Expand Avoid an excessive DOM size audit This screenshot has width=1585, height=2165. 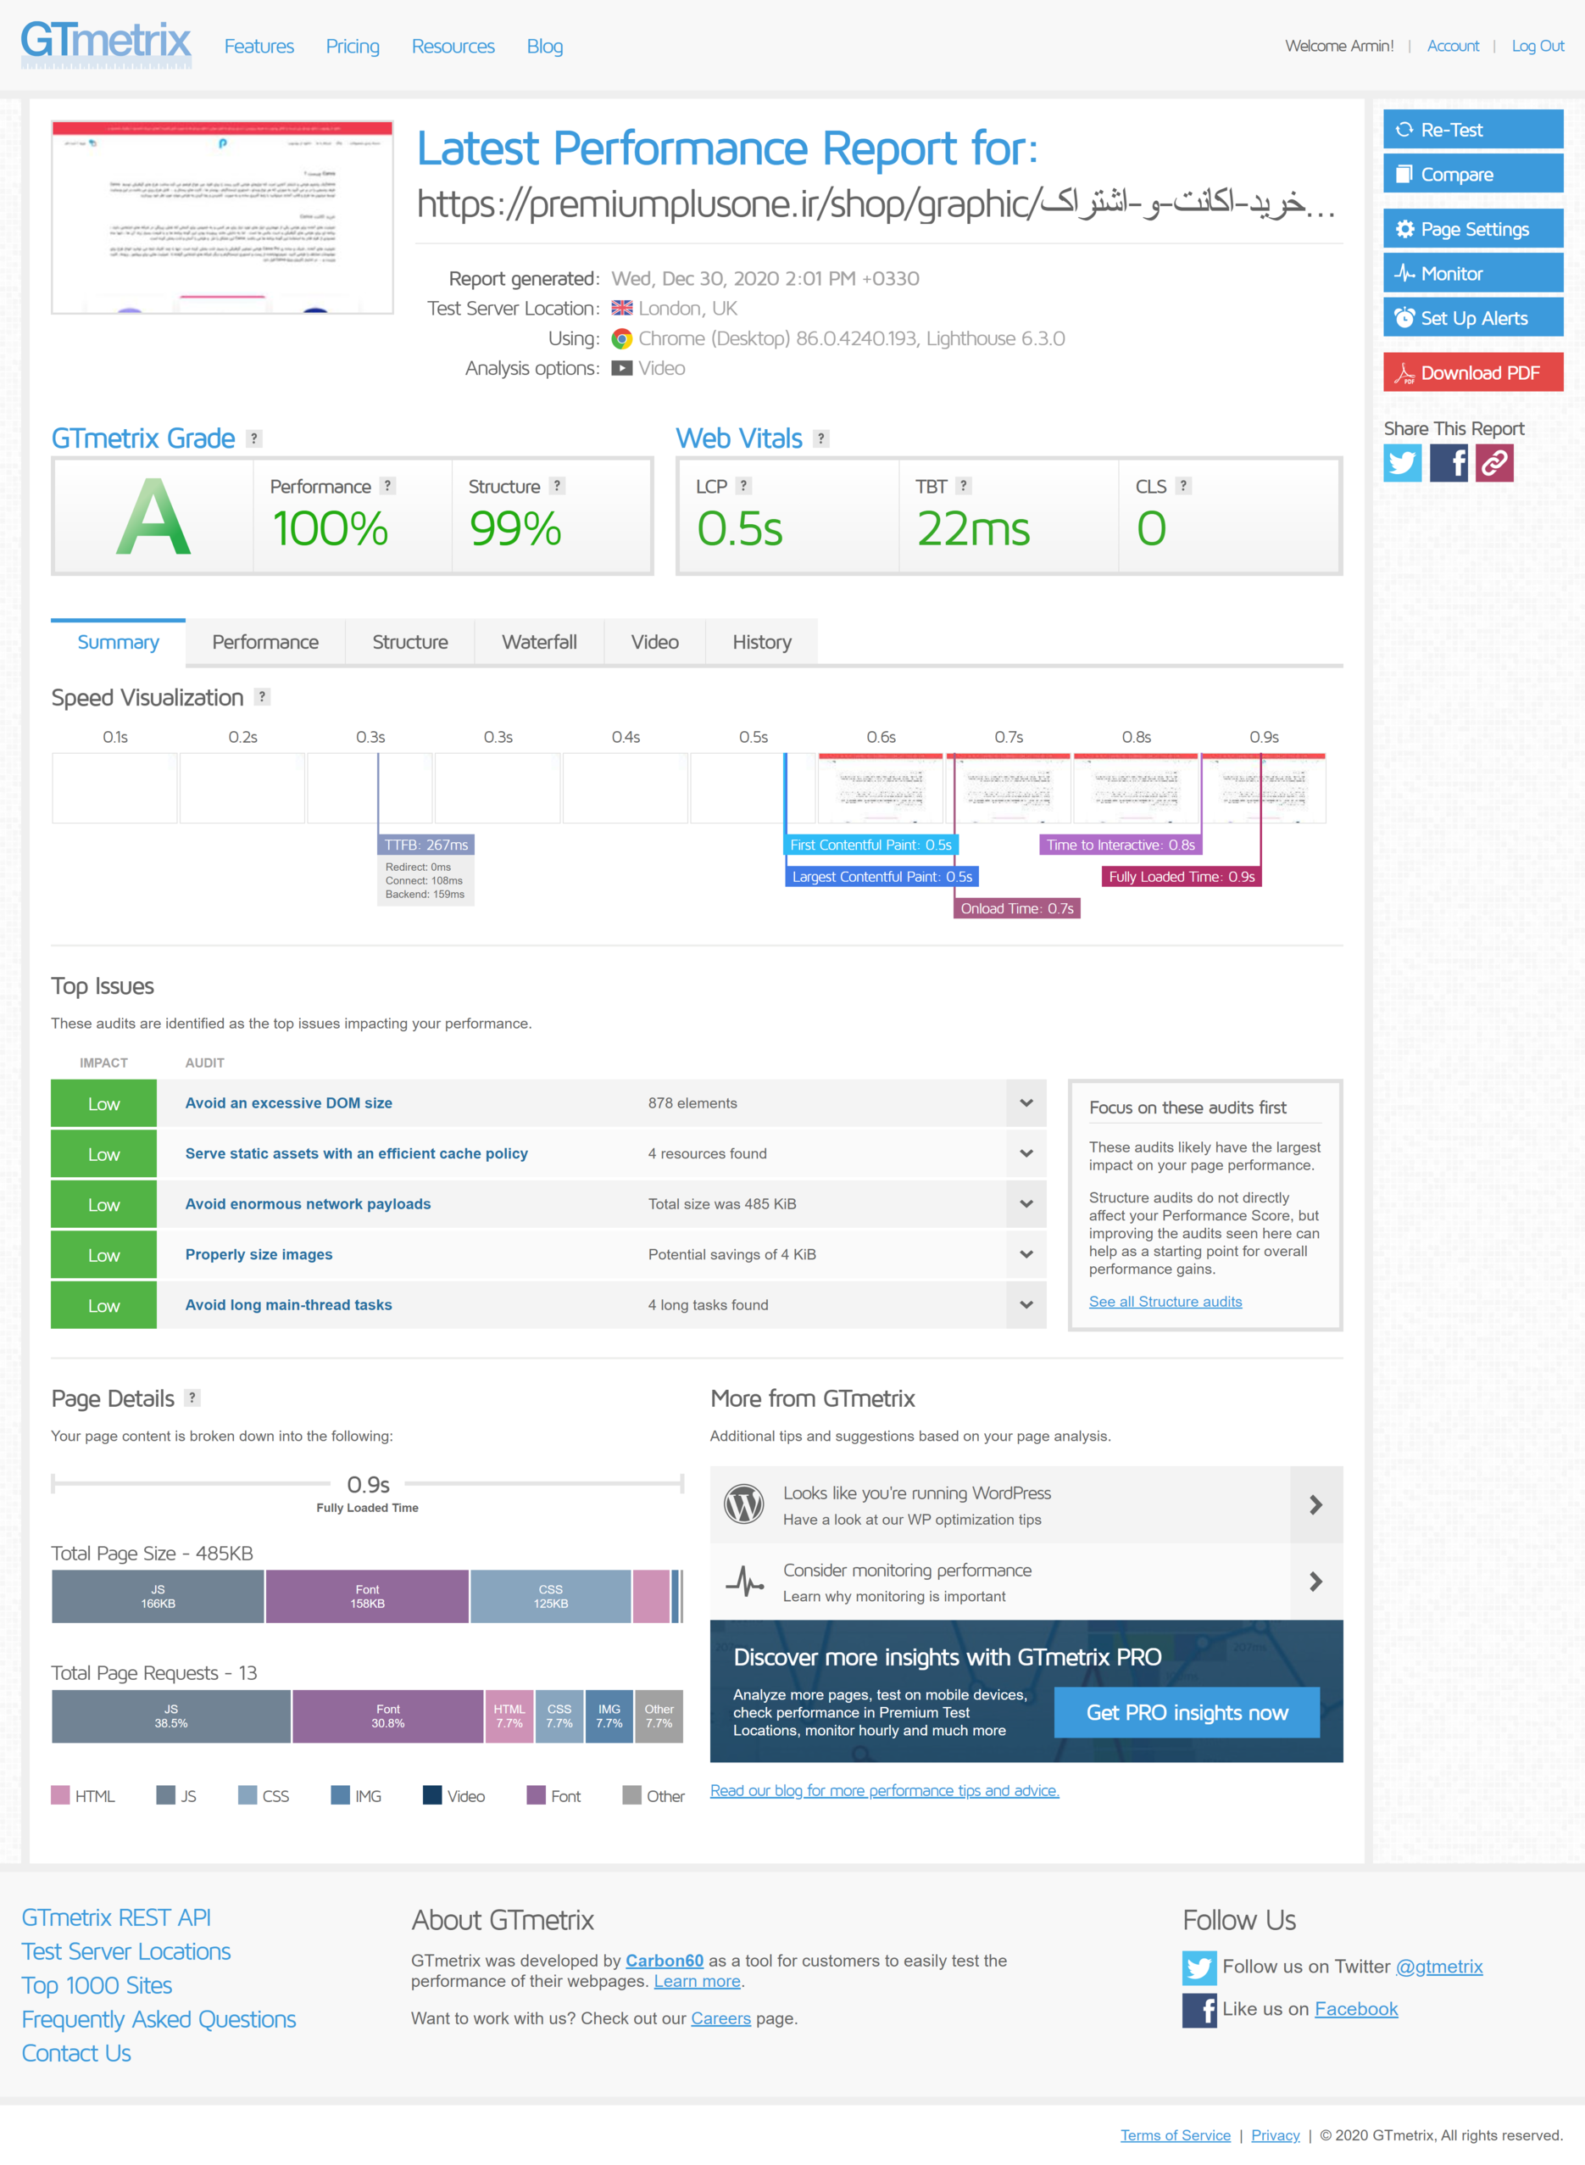tap(1026, 1102)
